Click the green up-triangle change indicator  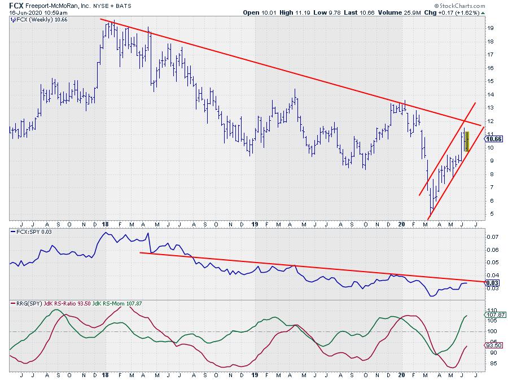[x=483, y=13]
